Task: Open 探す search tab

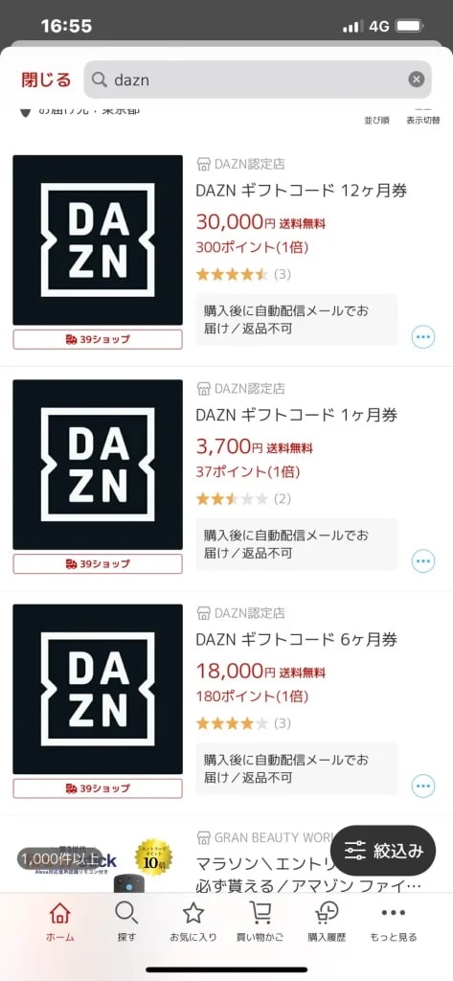Action: click(x=126, y=923)
